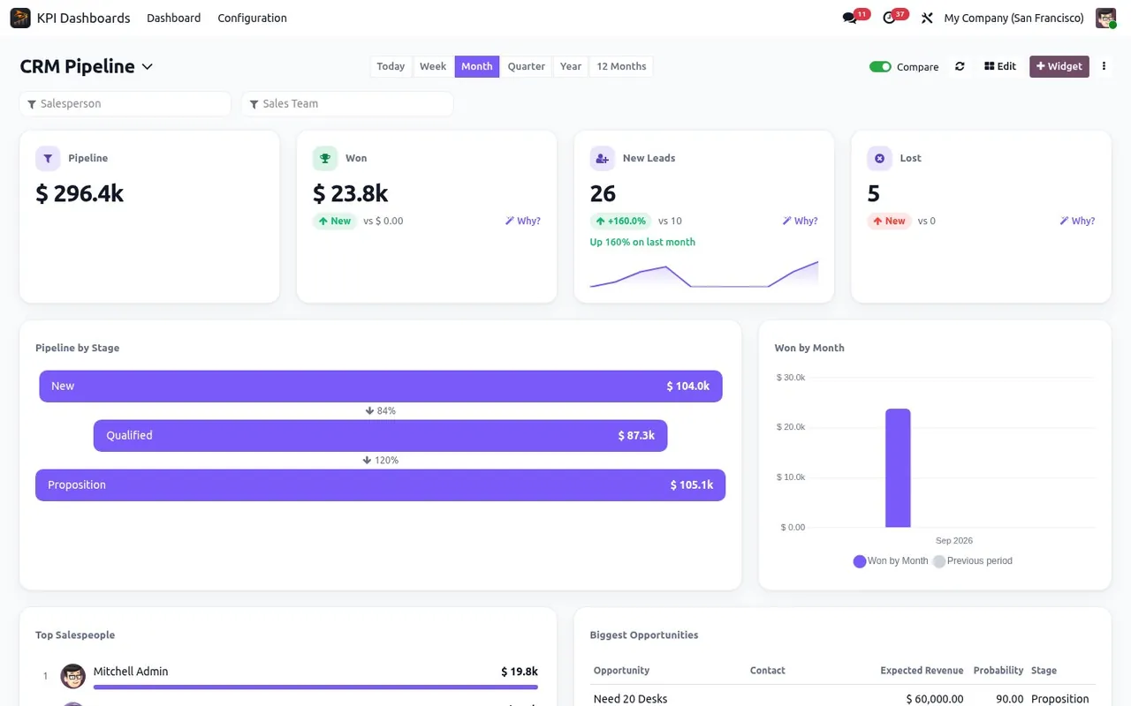Screen dimensions: 1131x706
Task: Open the Salesperson filter field
Action: point(125,104)
